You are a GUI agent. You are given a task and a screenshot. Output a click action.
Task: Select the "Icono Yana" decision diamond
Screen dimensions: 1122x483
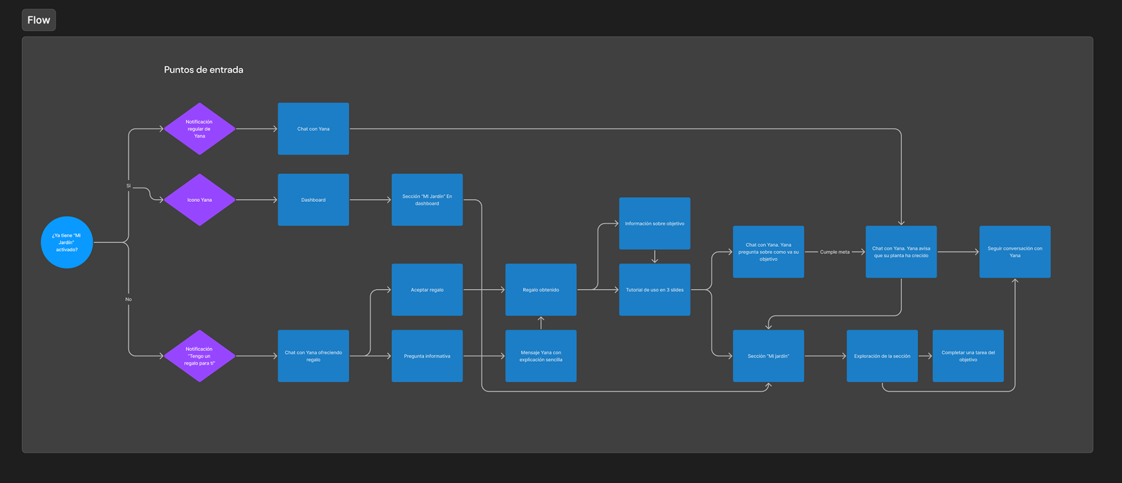tap(199, 199)
